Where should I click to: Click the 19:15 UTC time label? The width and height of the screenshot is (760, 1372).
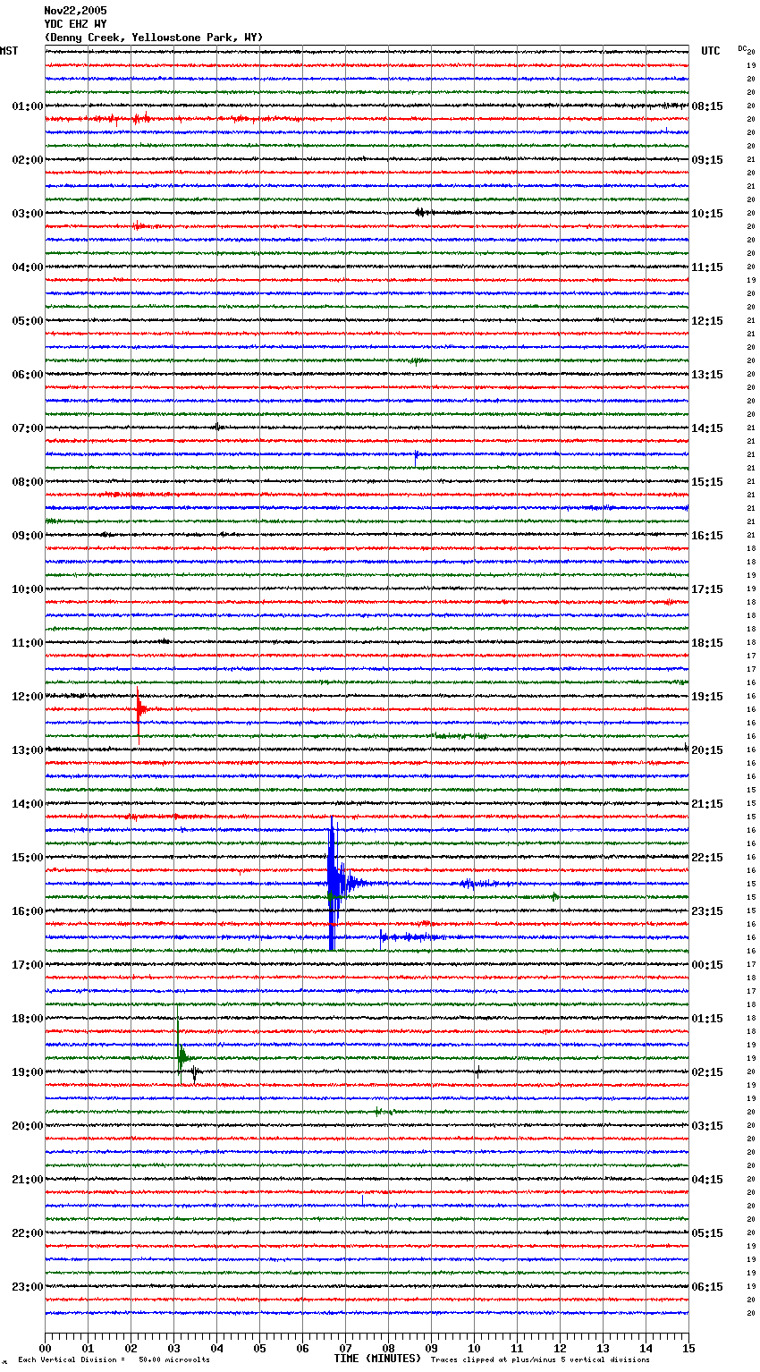(x=707, y=697)
